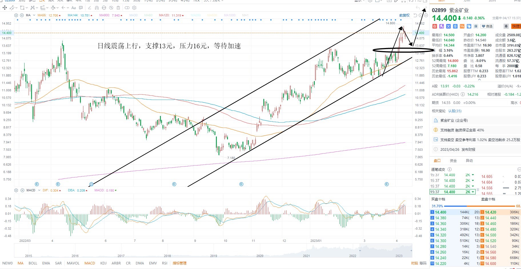Select the arrow annotation tool
This screenshot has height=269, width=521.
[63, 8]
